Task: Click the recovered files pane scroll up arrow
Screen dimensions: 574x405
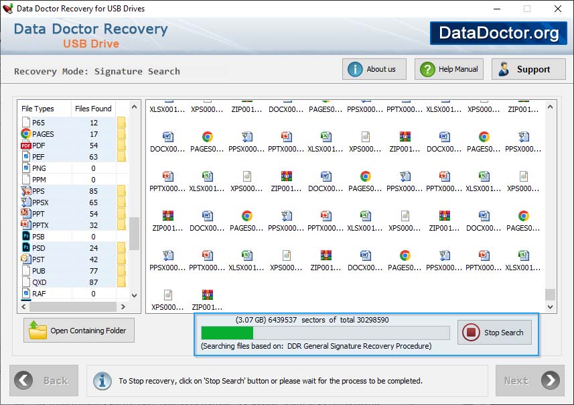Action: [550, 107]
